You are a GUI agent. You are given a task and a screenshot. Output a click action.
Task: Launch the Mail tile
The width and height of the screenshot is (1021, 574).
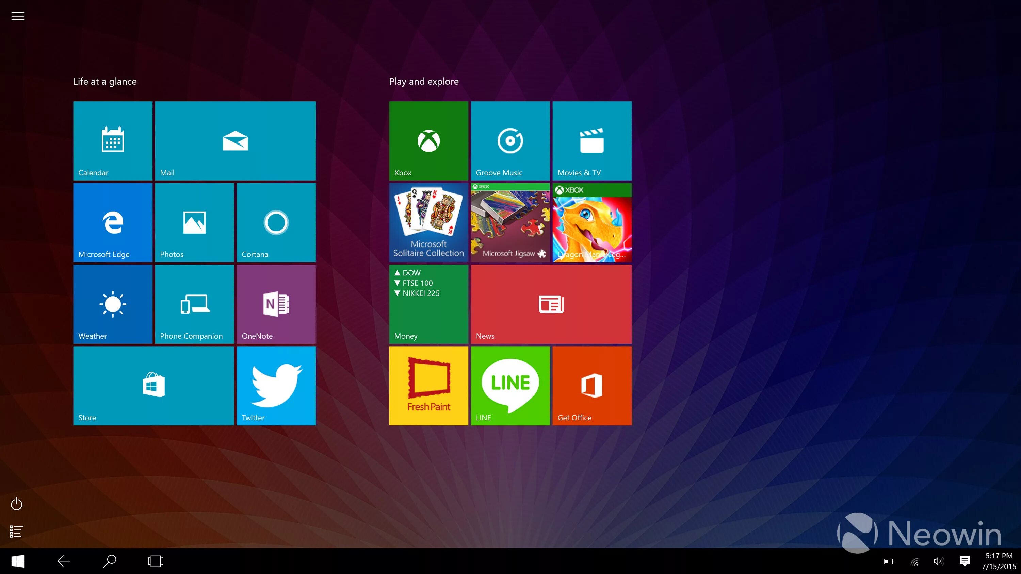click(235, 141)
